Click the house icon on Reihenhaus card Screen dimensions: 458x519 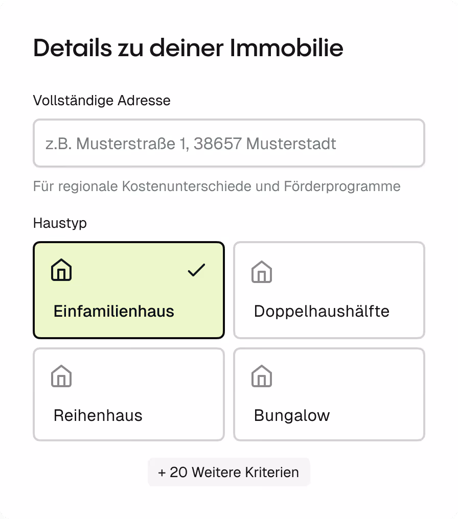[x=60, y=376]
